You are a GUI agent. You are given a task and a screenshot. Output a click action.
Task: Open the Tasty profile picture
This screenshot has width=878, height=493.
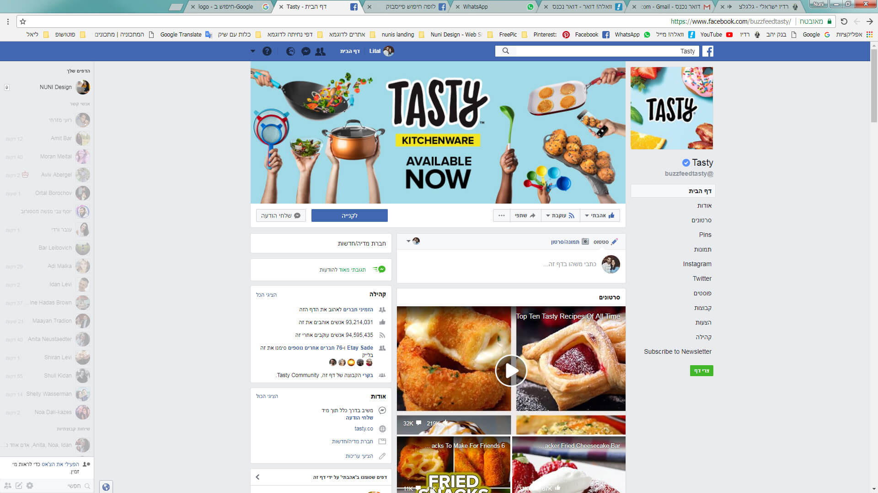tap(672, 108)
